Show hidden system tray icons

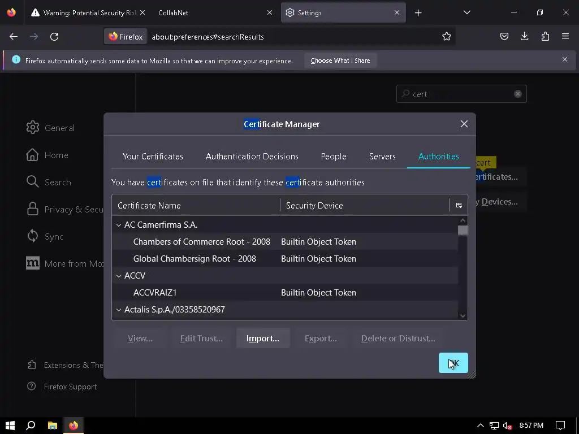pyautogui.click(x=480, y=426)
